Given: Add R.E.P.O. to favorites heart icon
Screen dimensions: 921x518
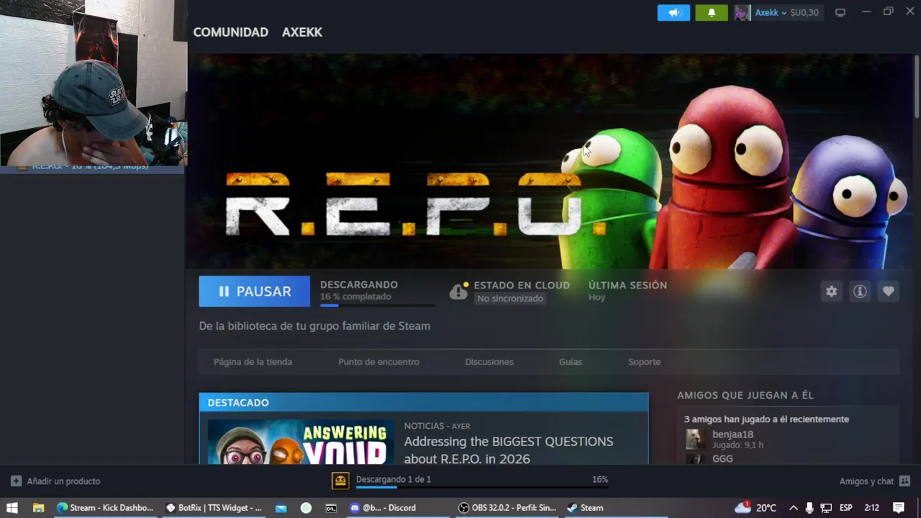Looking at the screenshot, I should [889, 291].
